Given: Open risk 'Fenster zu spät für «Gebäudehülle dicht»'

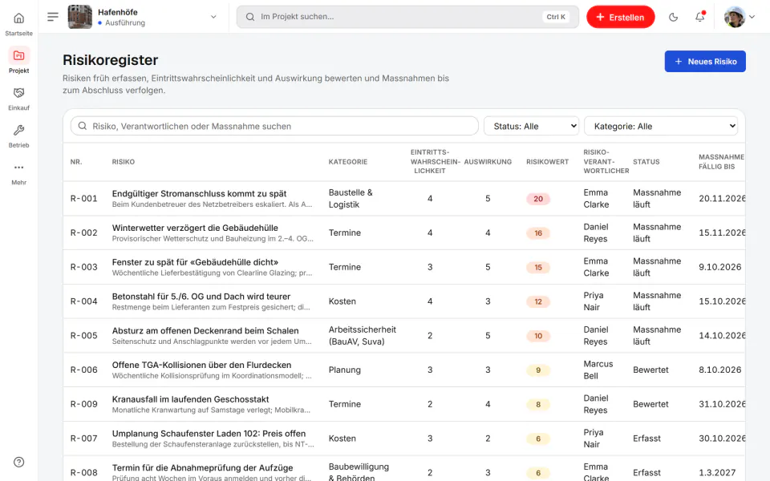Looking at the screenshot, I should pos(195,262).
